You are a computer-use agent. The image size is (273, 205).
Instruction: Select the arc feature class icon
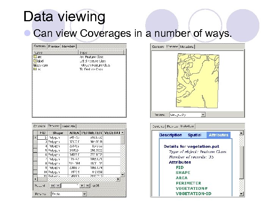click(35, 57)
